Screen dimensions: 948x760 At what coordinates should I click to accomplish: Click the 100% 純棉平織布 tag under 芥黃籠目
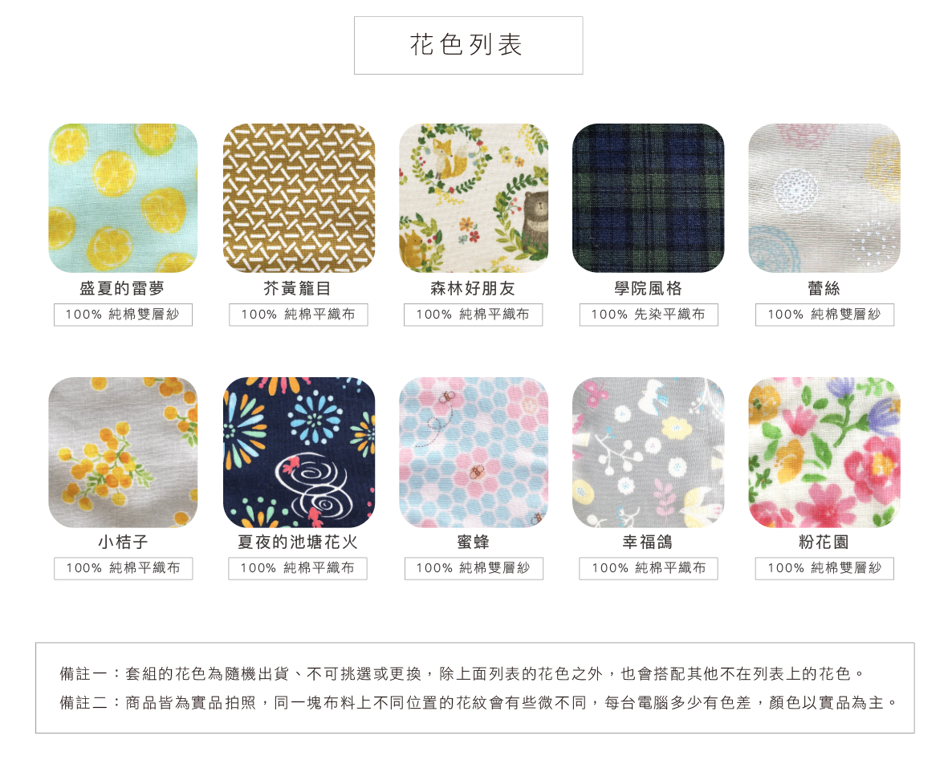tap(298, 315)
